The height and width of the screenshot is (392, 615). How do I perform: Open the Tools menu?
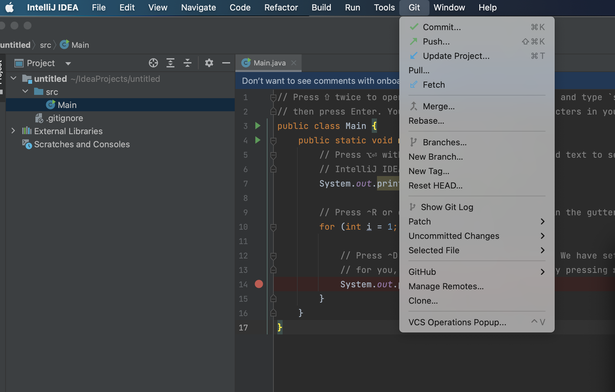[384, 8]
